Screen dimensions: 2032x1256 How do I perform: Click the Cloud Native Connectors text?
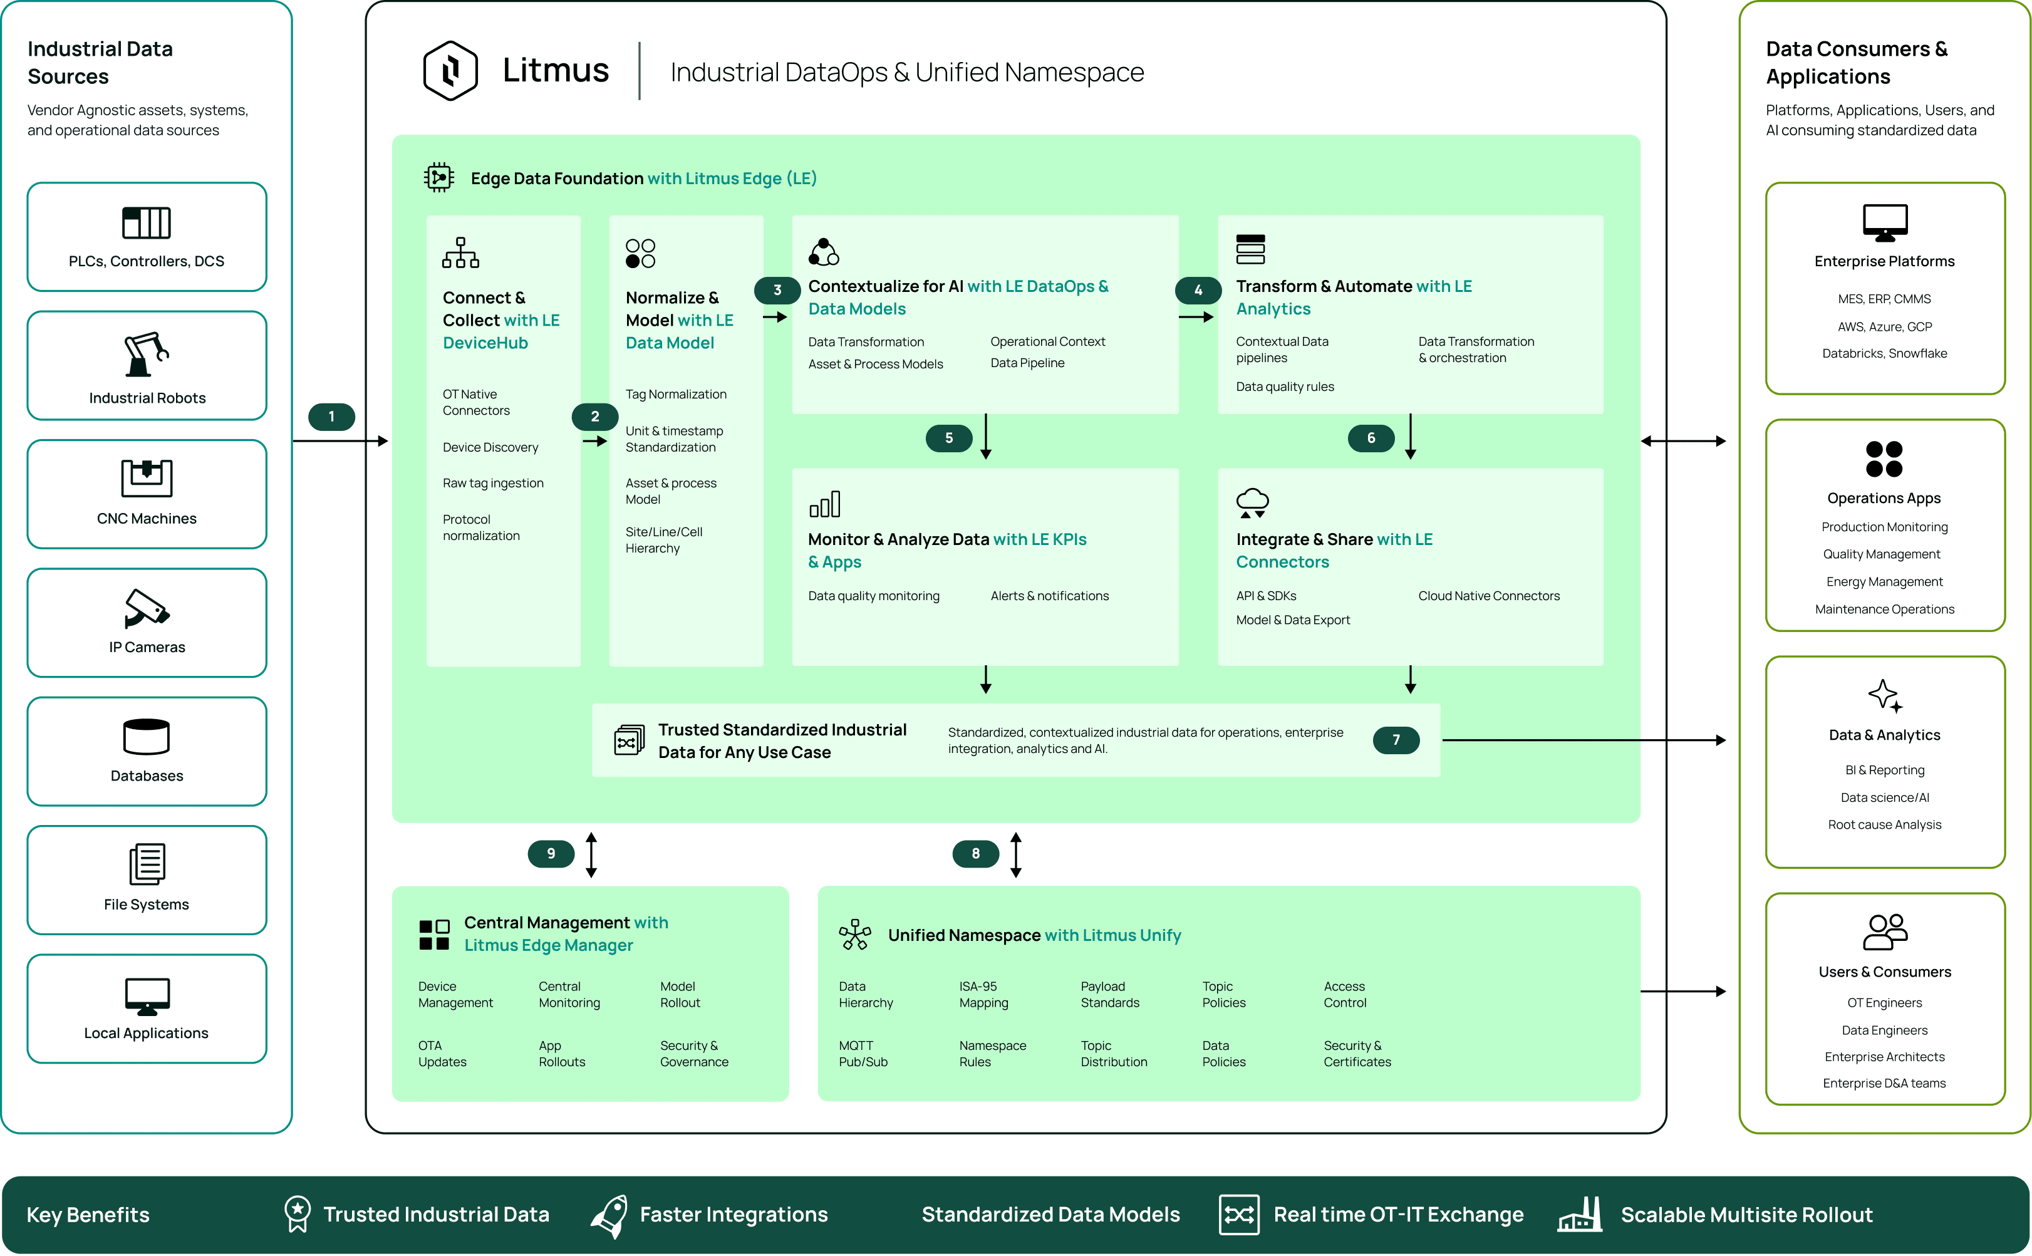(1488, 596)
